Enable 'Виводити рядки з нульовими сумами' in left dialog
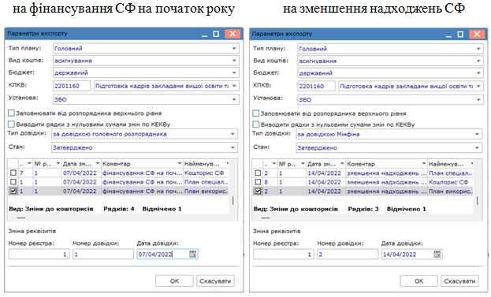This screenshot has width=491, height=297. [12, 124]
